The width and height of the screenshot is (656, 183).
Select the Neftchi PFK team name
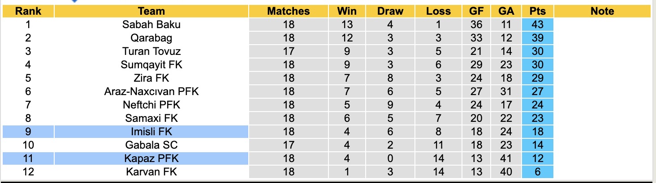click(151, 105)
